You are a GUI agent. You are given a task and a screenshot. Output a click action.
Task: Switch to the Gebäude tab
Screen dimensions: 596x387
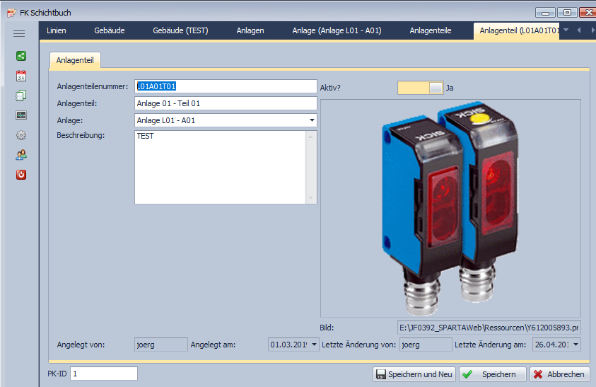[x=110, y=30]
